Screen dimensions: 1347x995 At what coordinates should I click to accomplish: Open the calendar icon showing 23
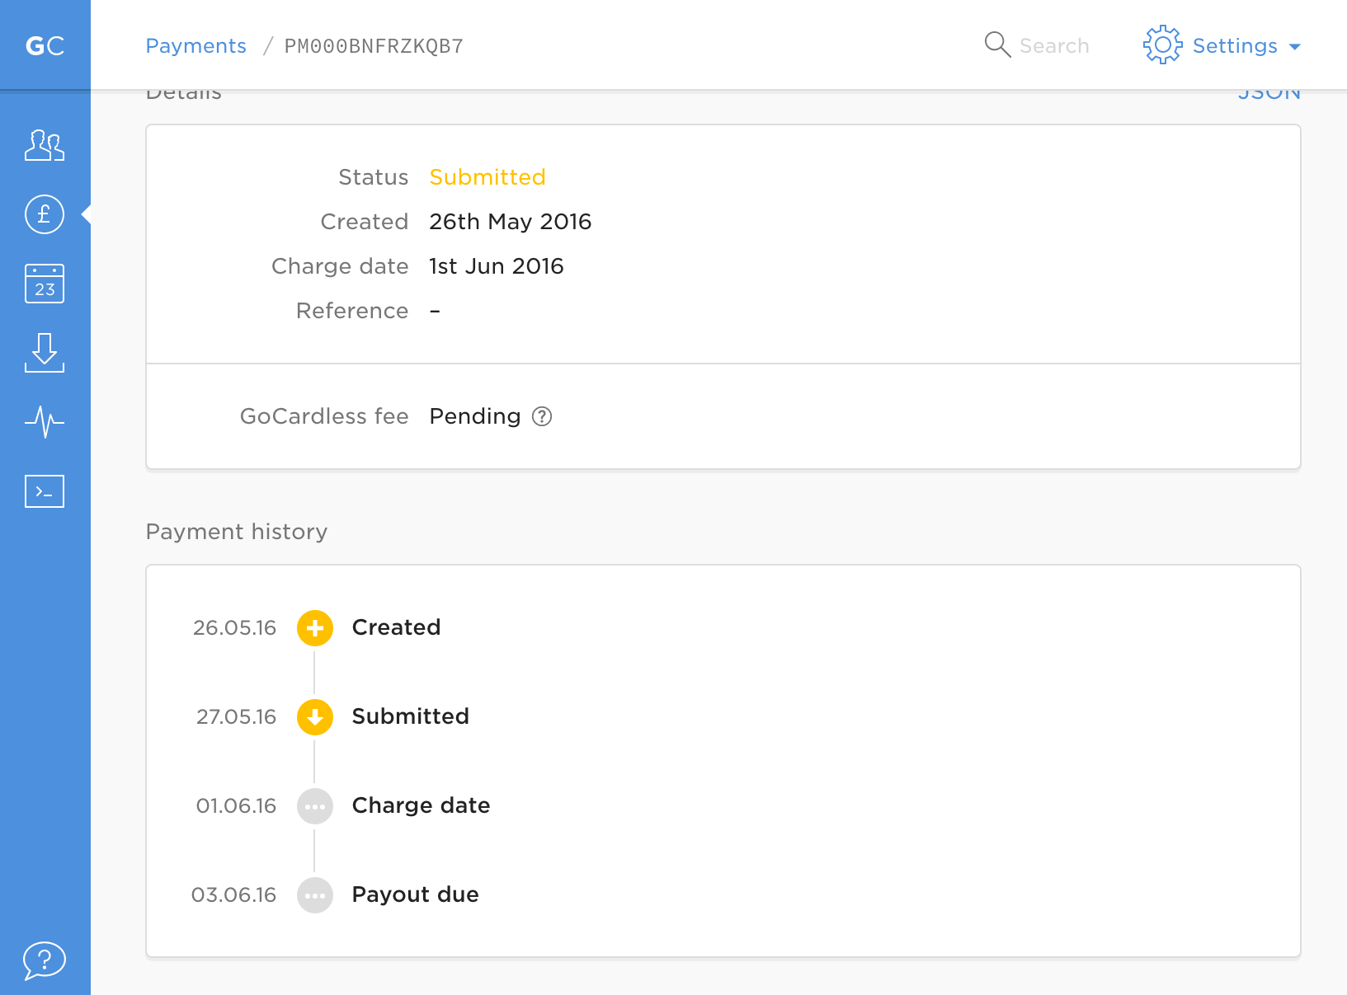pos(45,284)
